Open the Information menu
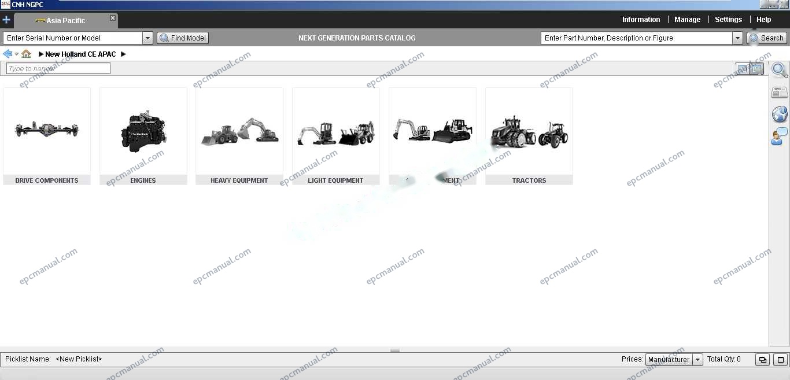The width and height of the screenshot is (790, 380). click(641, 20)
